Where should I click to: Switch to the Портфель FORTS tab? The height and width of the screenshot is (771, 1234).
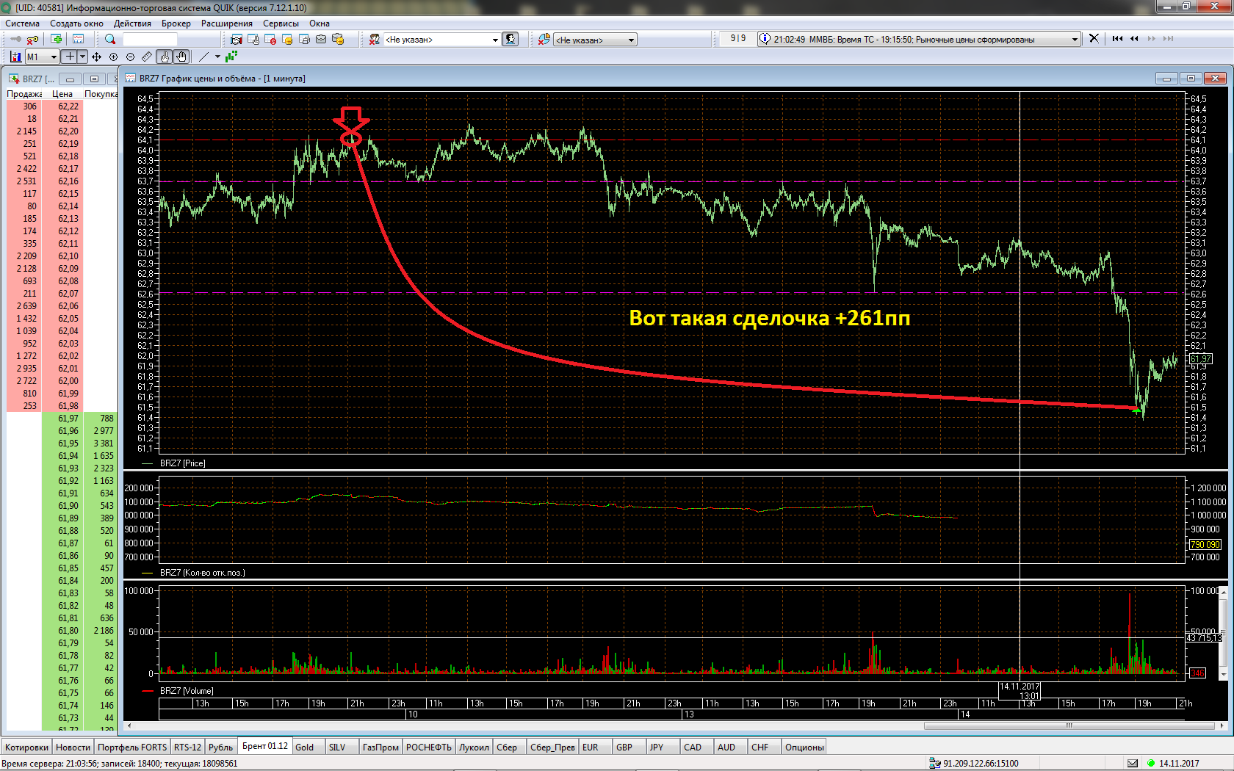coord(132,747)
